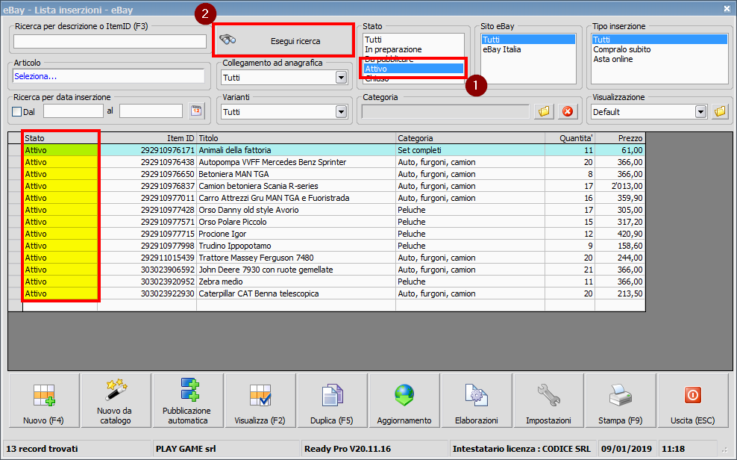Select In preparazione in Stato list
Viewport: 737px width, 460px height.
tap(413, 49)
